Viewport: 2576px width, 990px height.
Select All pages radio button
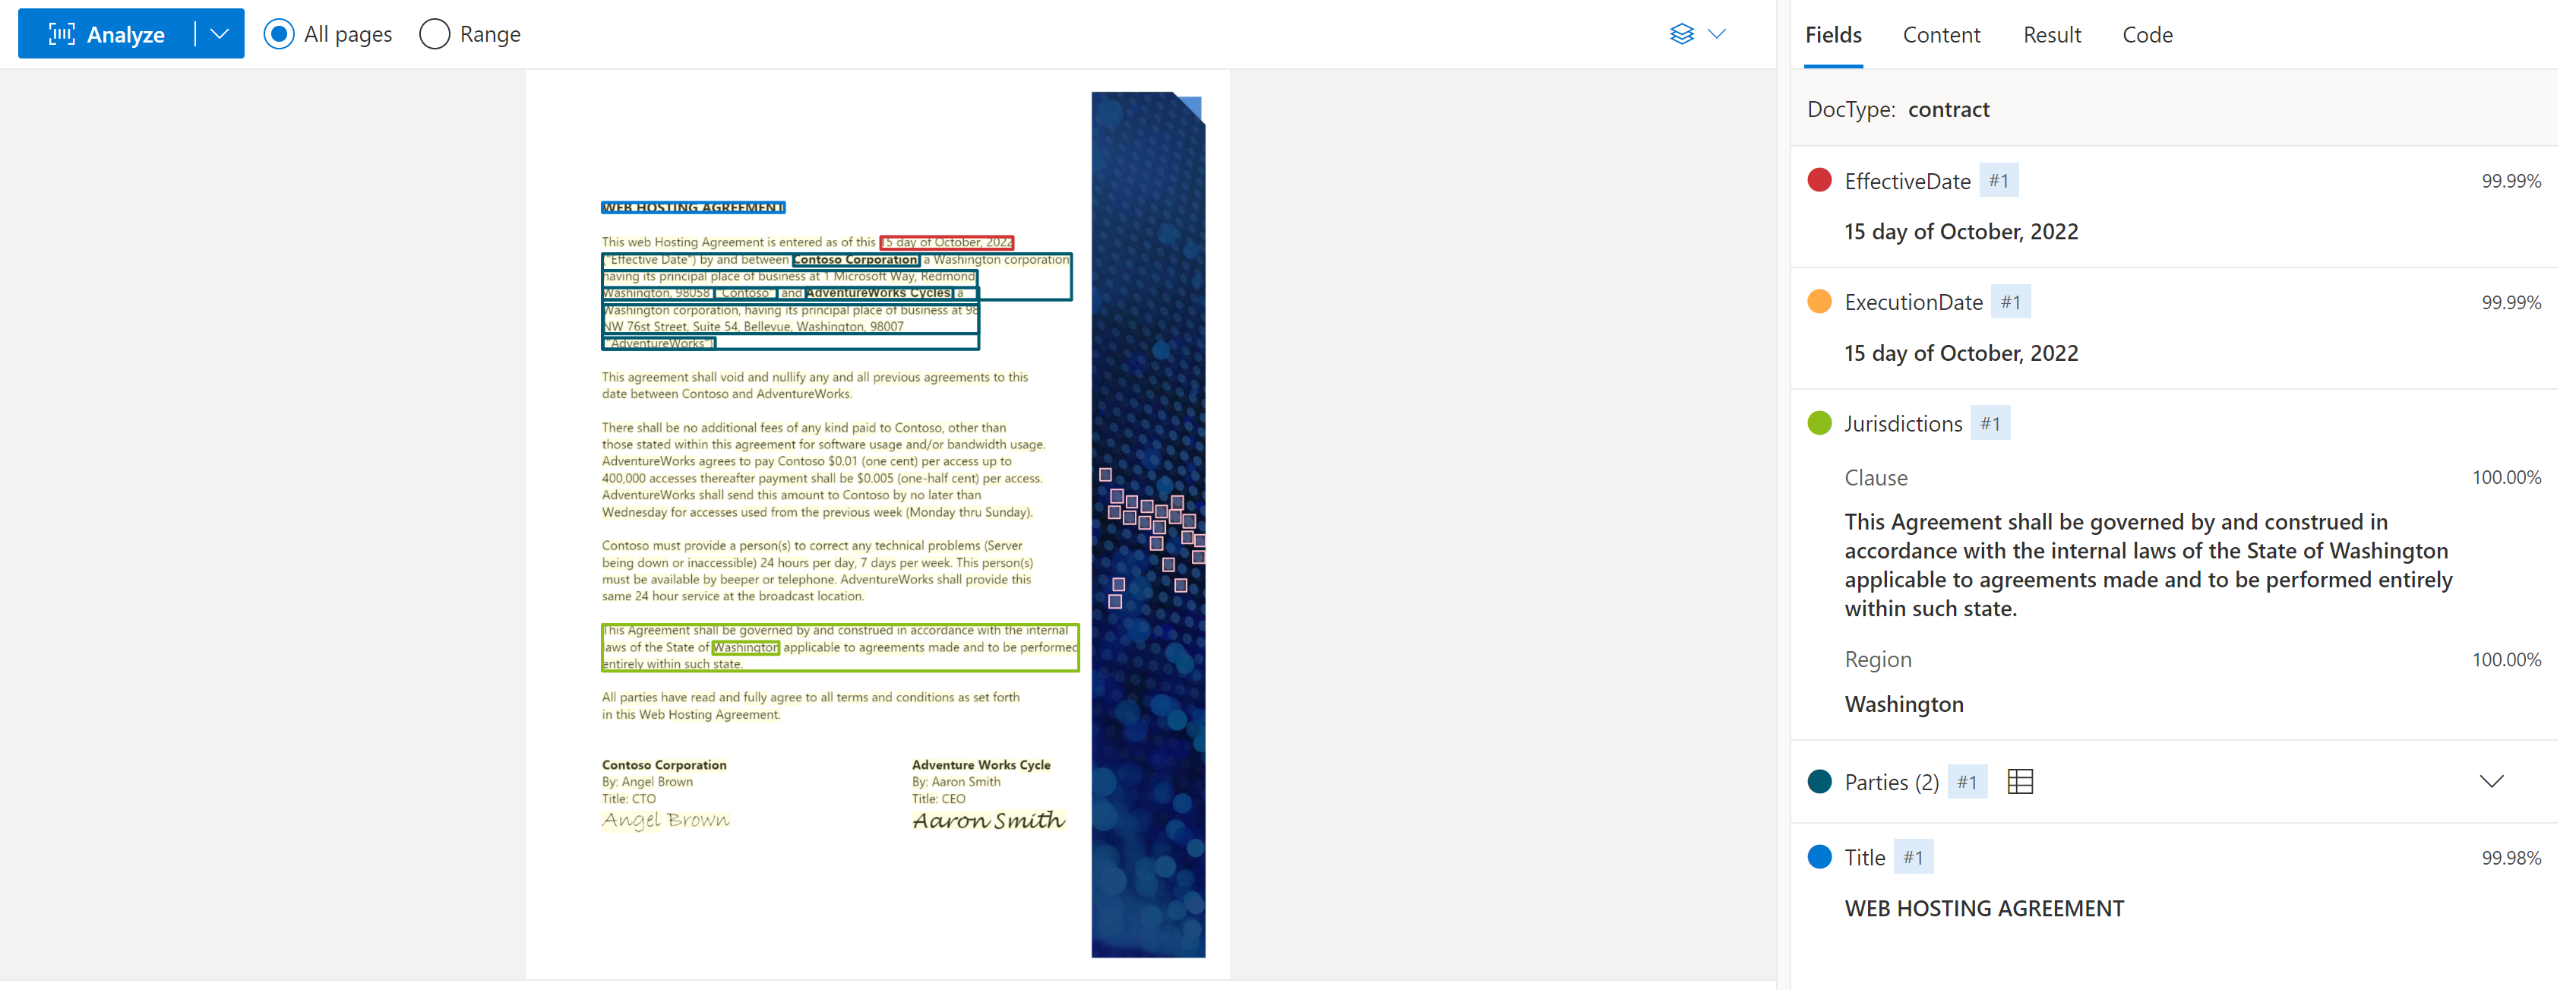click(280, 33)
